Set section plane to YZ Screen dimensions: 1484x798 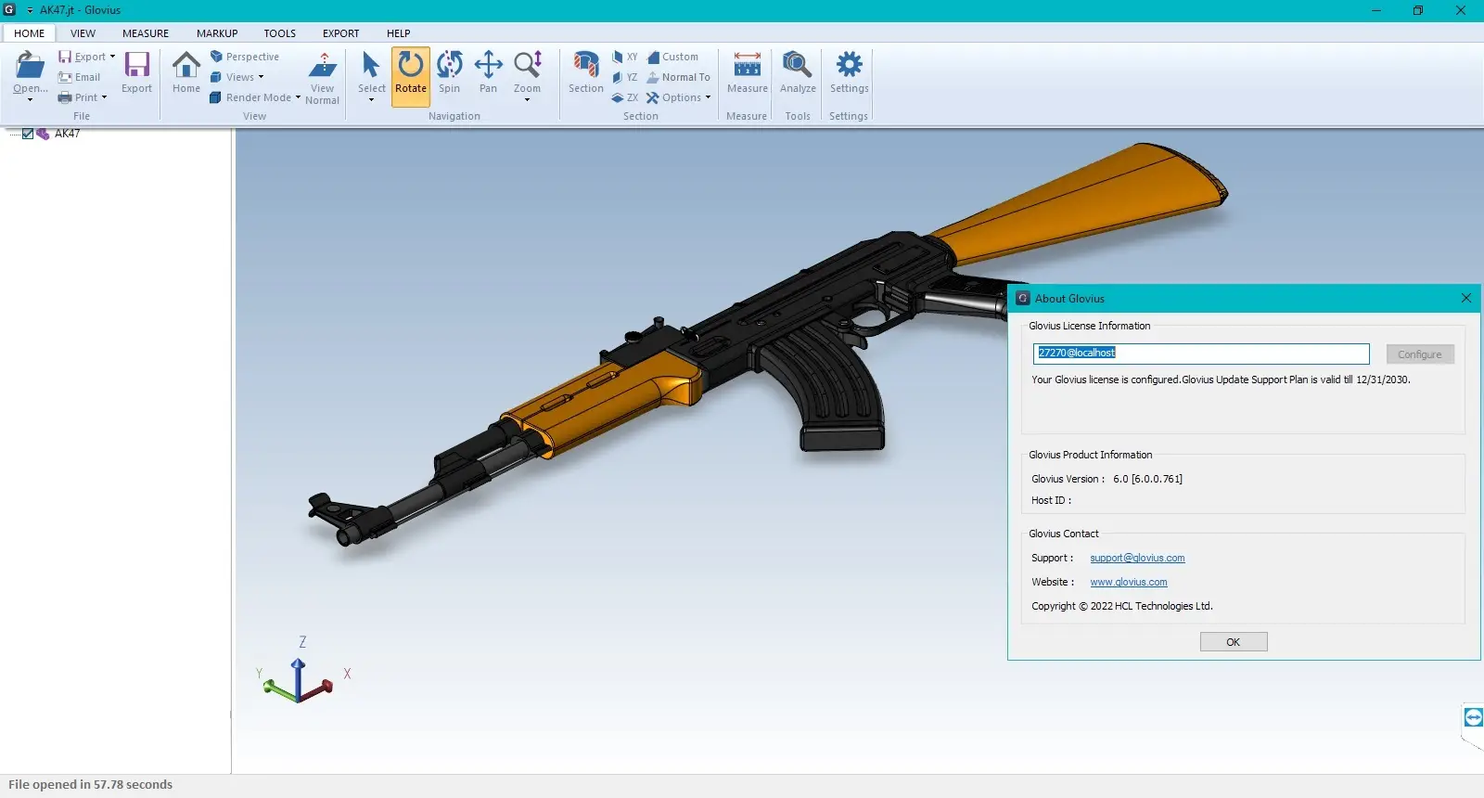pos(625,77)
